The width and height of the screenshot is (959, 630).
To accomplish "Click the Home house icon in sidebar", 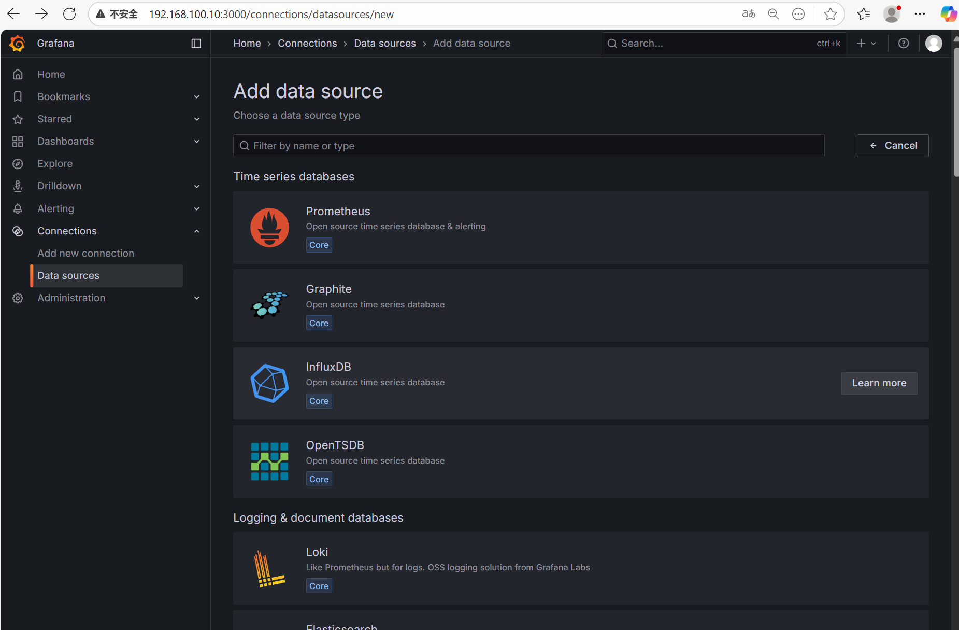I will coord(18,74).
